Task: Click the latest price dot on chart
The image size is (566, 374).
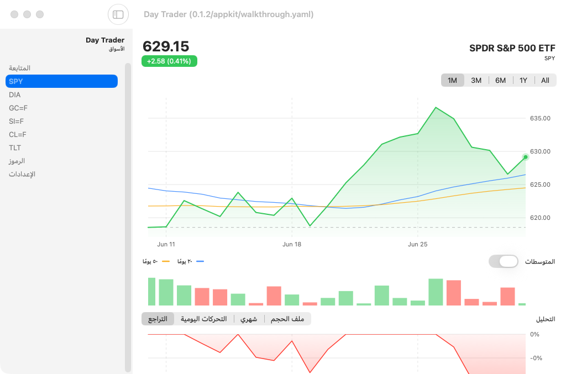Action: coord(526,157)
